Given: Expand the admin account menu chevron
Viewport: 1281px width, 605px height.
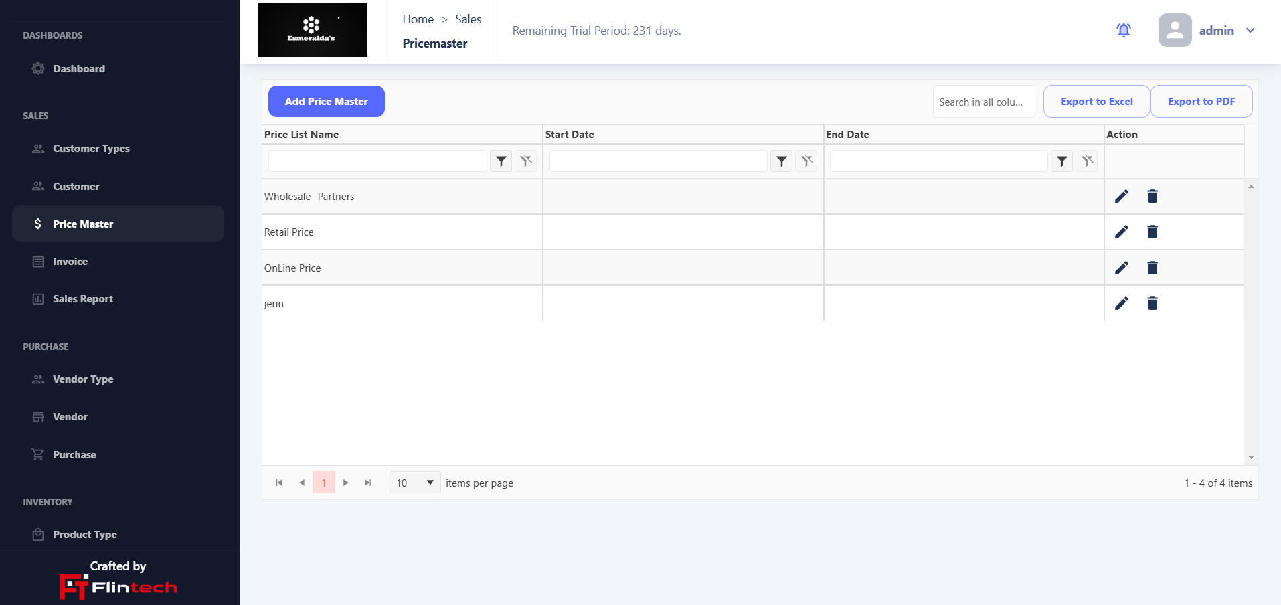Looking at the screenshot, I should [1250, 31].
